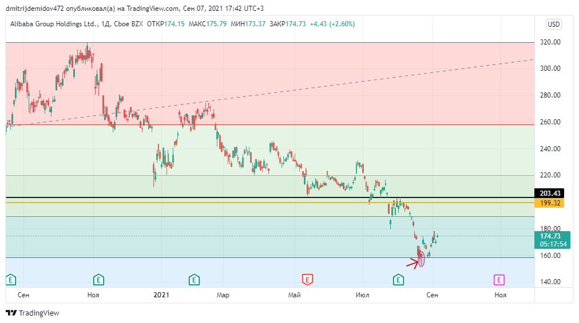Click the Июл label on time axis
This screenshot has width=579, height=323.
(x=362, y=295)
